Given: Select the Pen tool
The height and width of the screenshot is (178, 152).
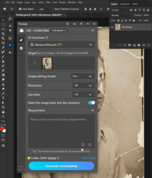Looking at the screenshot, I should (x=3, y=94).
